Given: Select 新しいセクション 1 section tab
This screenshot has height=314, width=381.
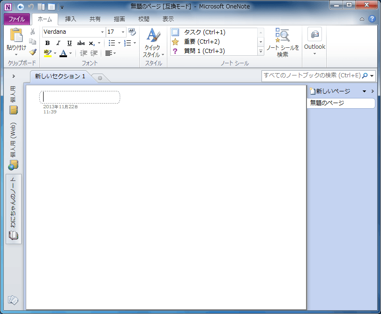Looking at the screenshot, I should [x=60, y=76].
